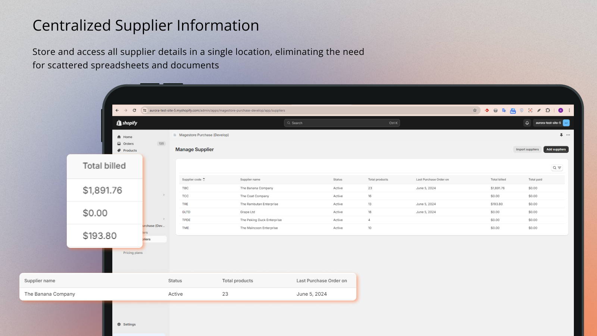Toggle sorting on Supplier code column
Screen dimensions: 597x336
204,180
